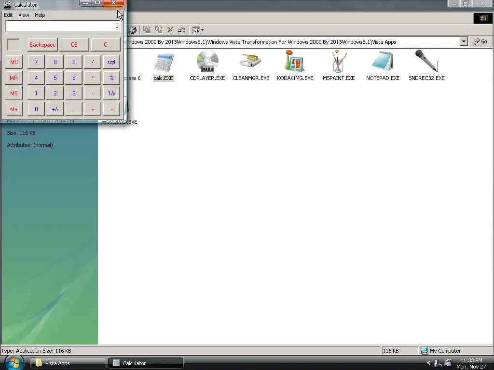This screenshot has width=494, height=370.
Task: Click 'Size: 116 KB' in details pane
Action: click(21, 133)
